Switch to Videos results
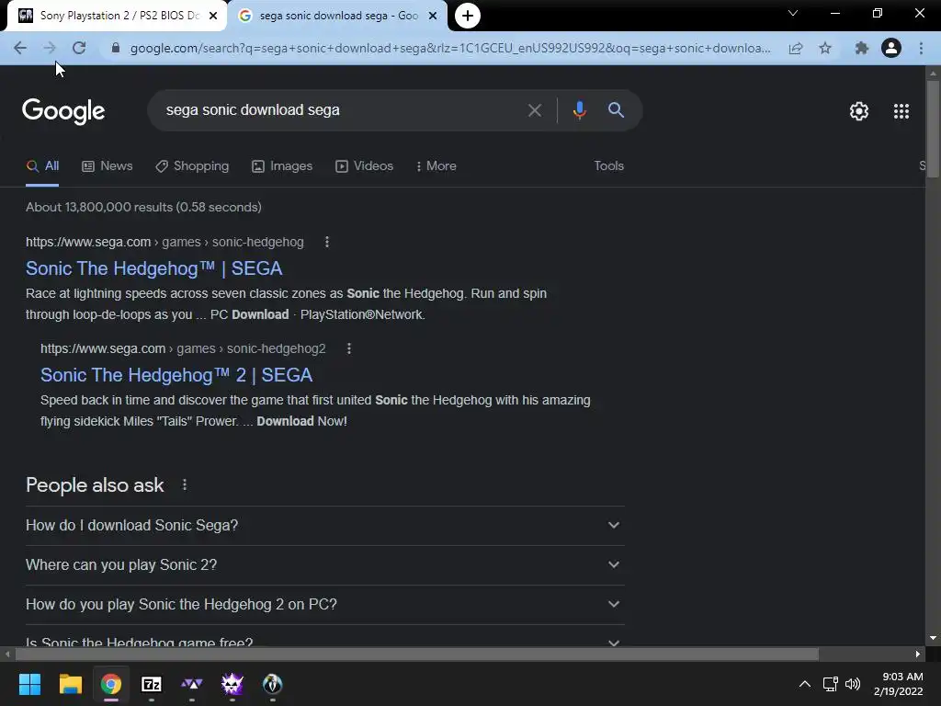The height and width of the screenshot is (706, 941). (x=364, y=165)
